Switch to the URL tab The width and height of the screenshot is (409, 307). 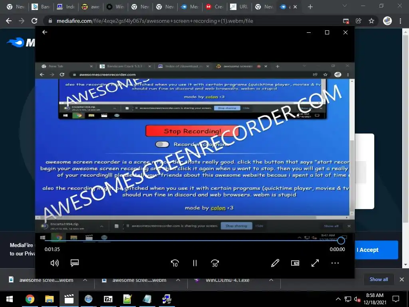point(239,7)
